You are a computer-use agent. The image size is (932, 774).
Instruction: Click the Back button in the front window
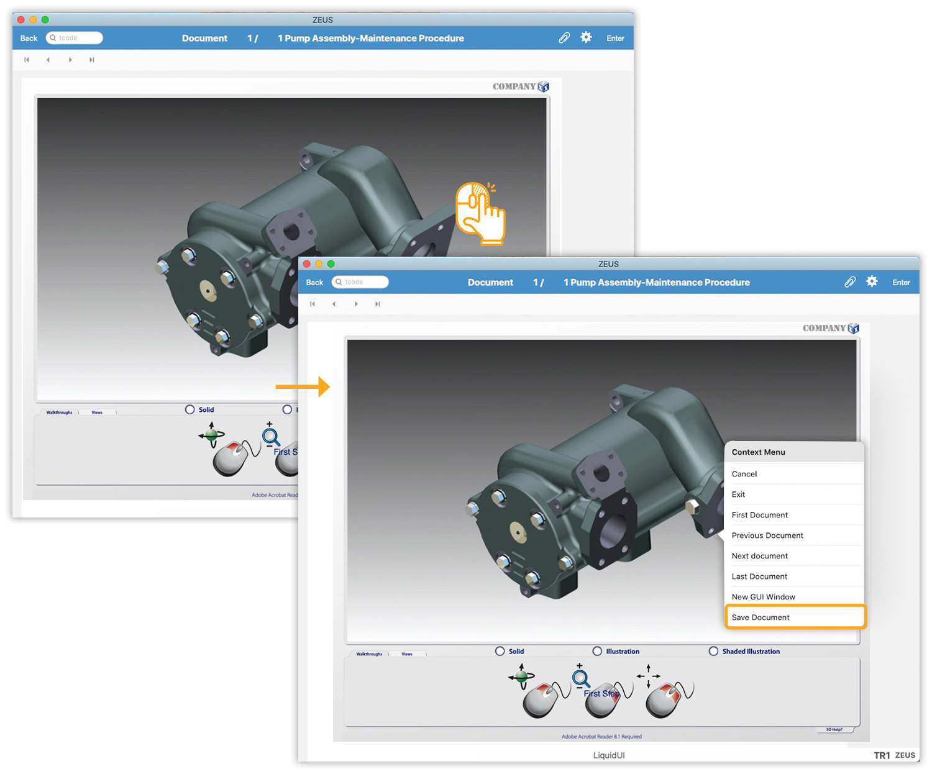tap(314, 282)
